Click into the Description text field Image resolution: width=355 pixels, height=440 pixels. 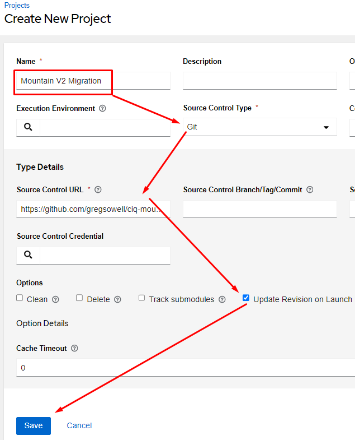260,81
